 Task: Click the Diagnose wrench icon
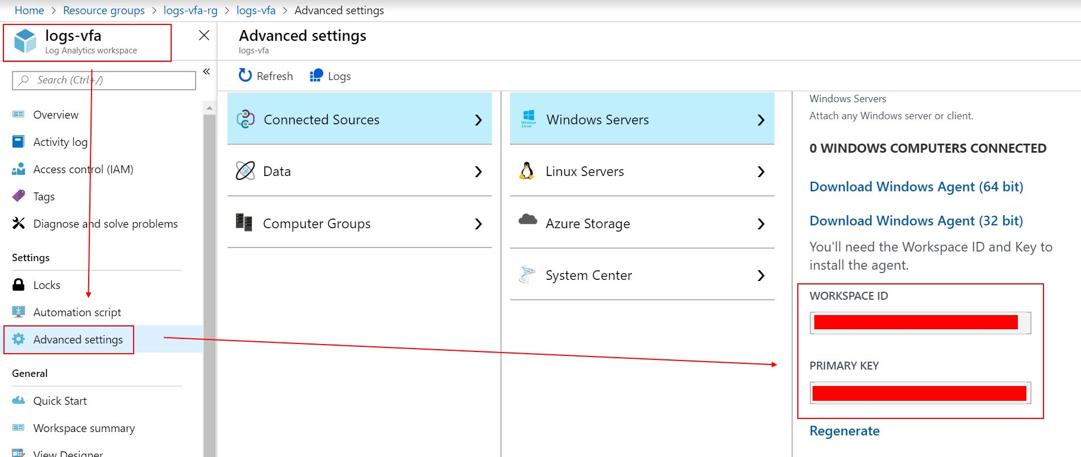(19, 223)
